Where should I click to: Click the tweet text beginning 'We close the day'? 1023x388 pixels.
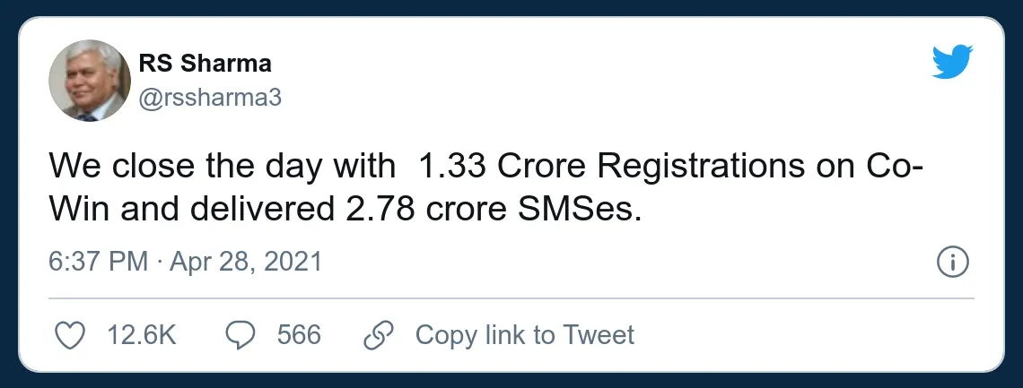click(x=485, y=188)
